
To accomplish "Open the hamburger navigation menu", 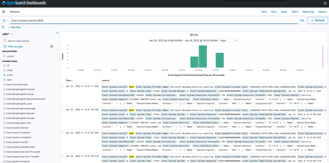I will (x=4, y=12).
